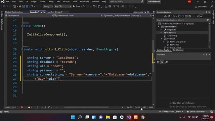Click Start Without Debugging outline arrow

(x=84, y=6)
